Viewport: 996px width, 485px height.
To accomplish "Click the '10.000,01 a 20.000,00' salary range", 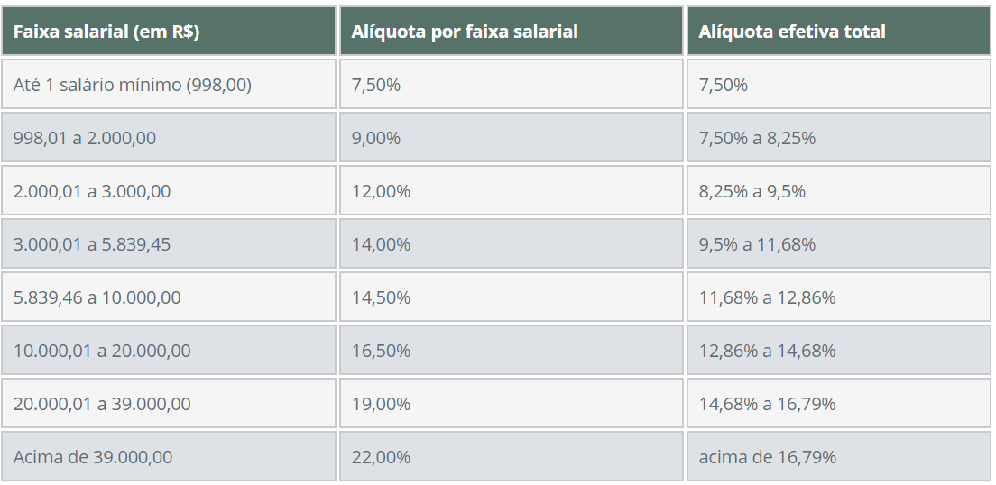I will pyautogui.click(x=102, y=351).
